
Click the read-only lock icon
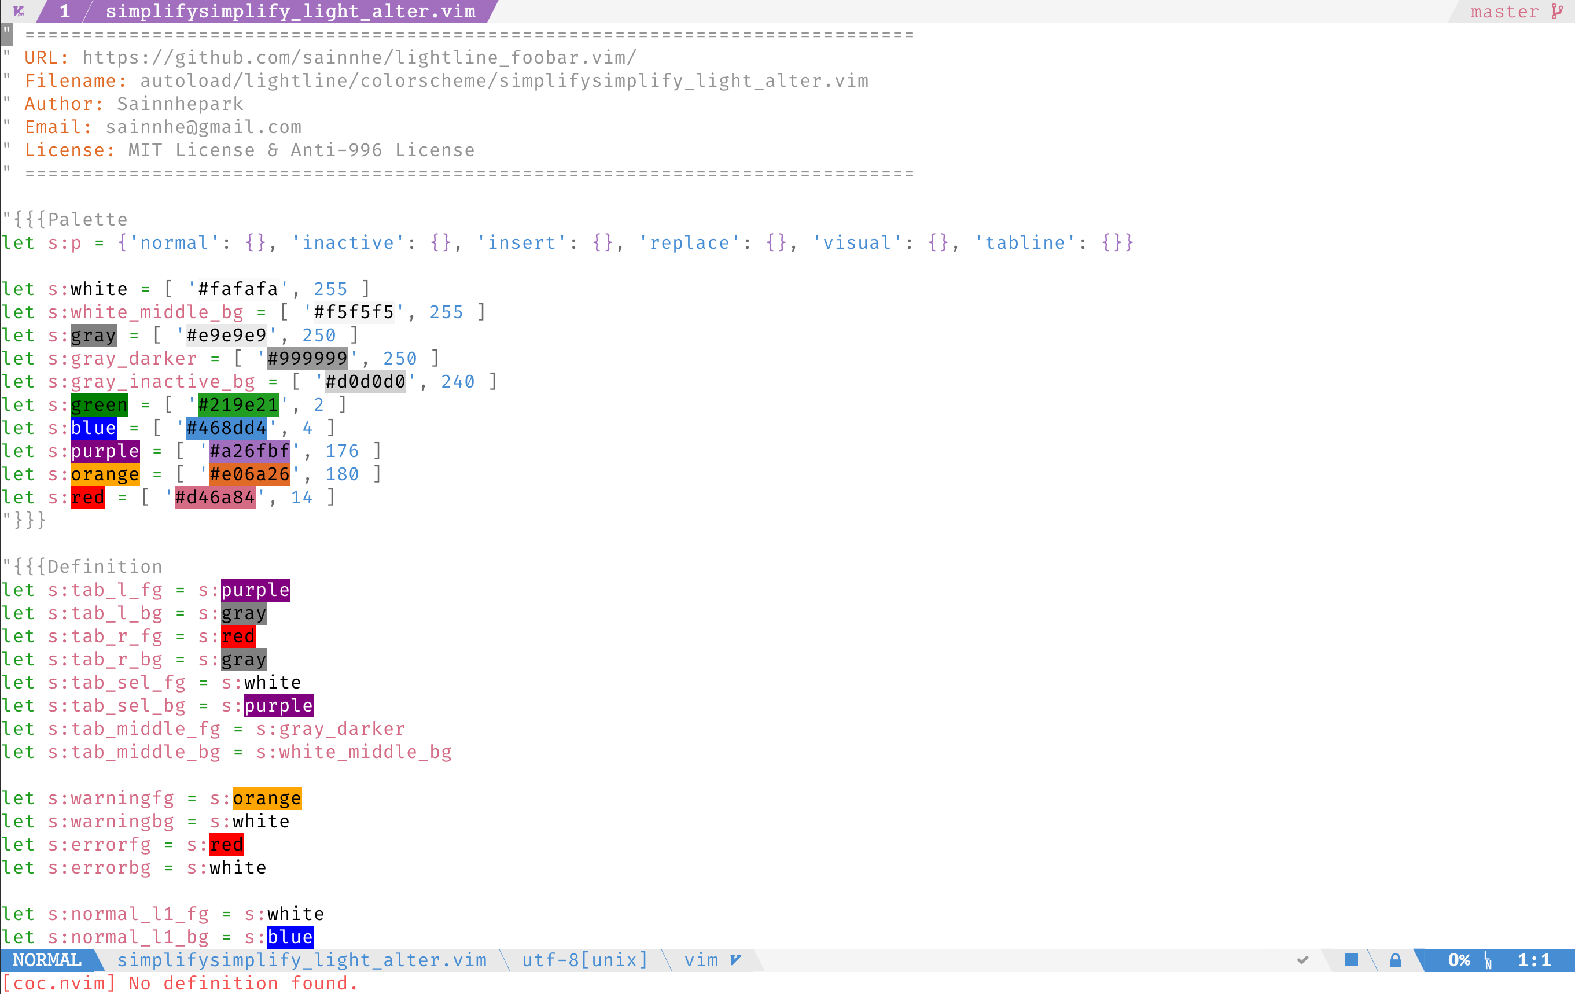coord(1395,960)
